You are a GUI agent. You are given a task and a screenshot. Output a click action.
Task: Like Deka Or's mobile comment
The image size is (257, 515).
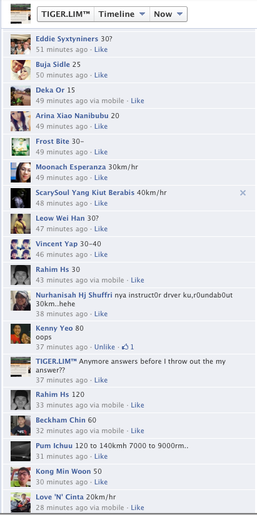click(138, 101)
